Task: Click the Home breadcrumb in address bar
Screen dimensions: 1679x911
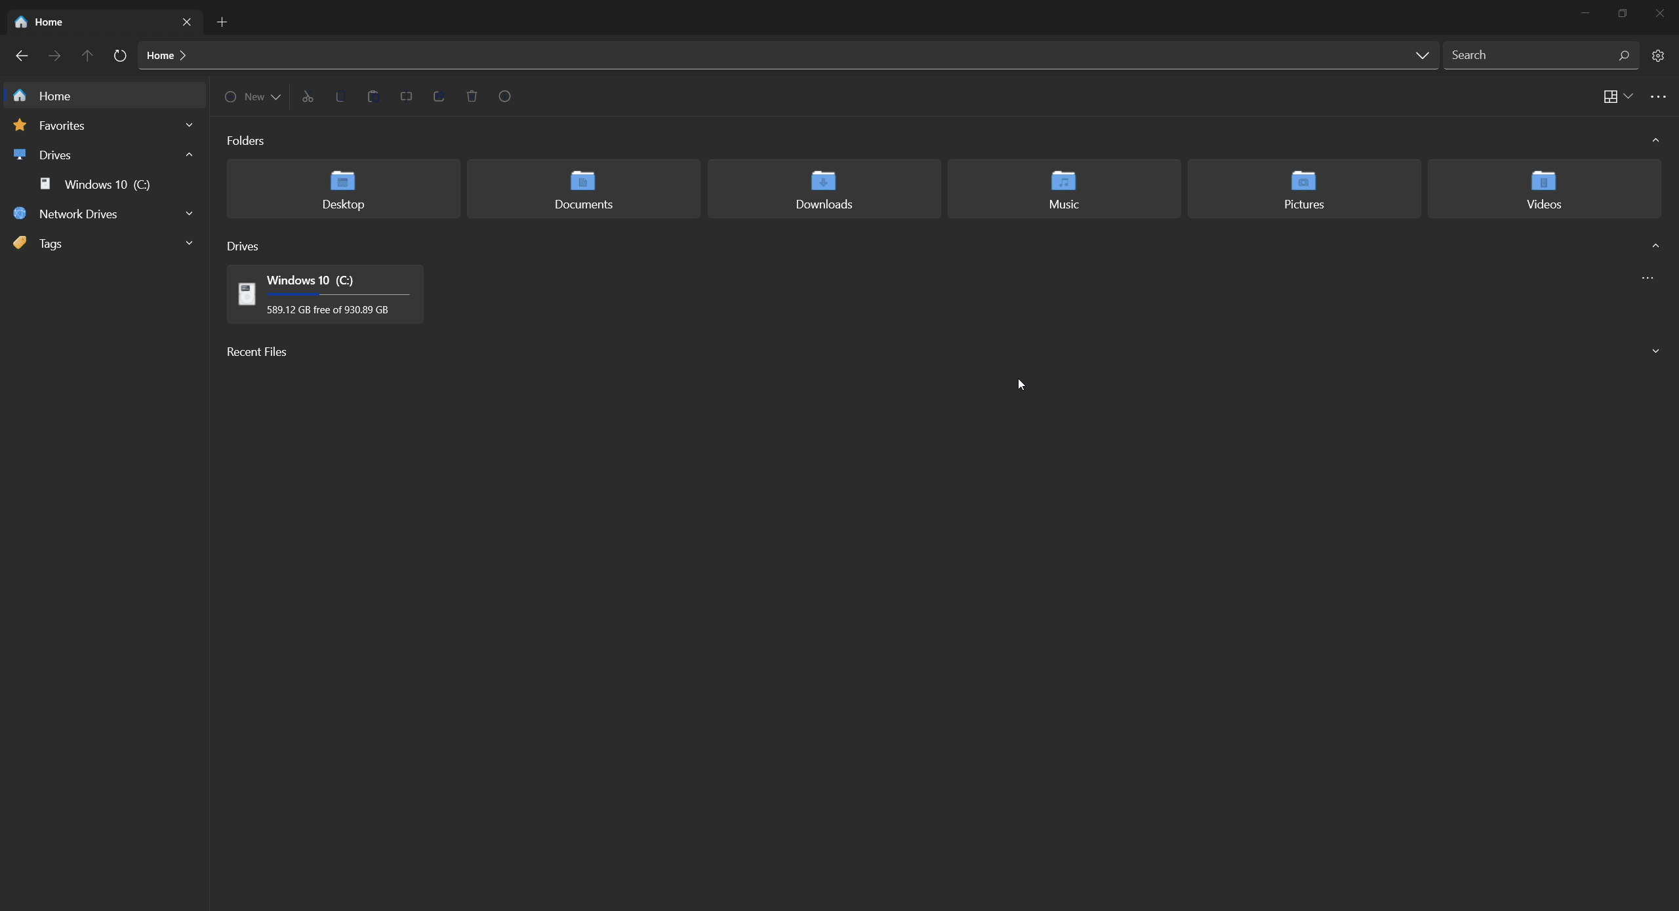Action: [x=160, y=56]
